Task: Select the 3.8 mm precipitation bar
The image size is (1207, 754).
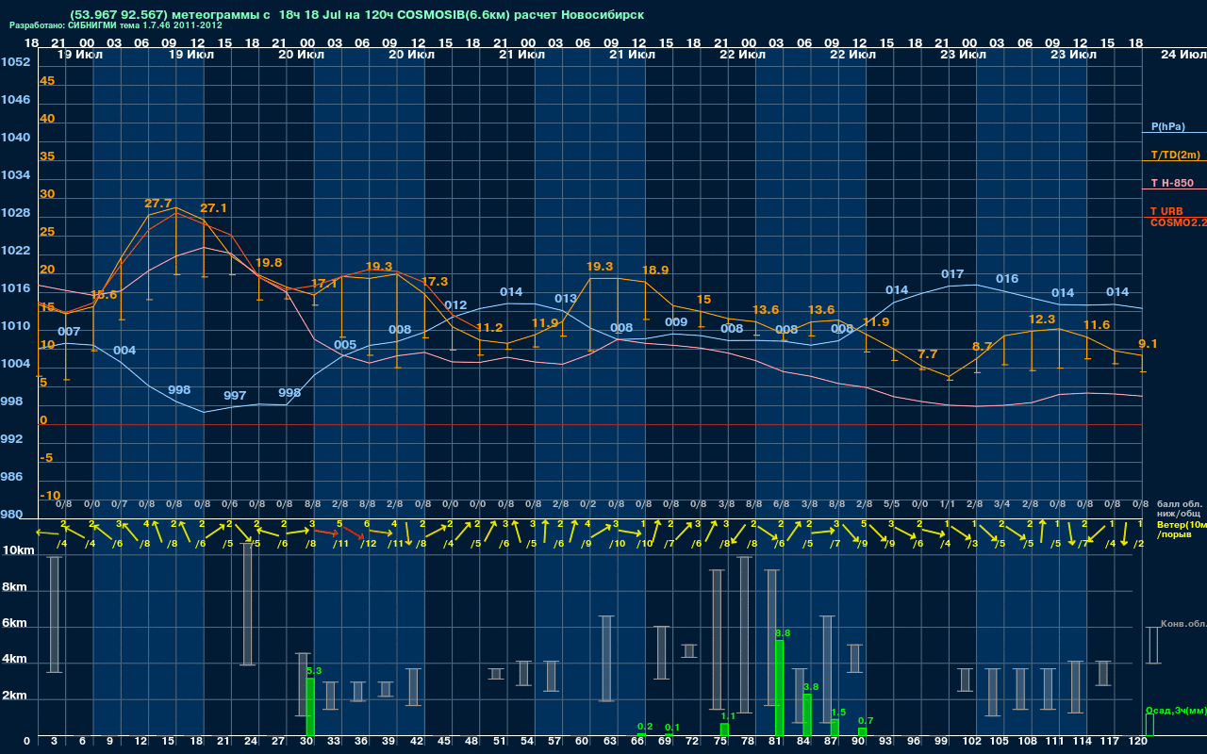Action: coord(806,714)
